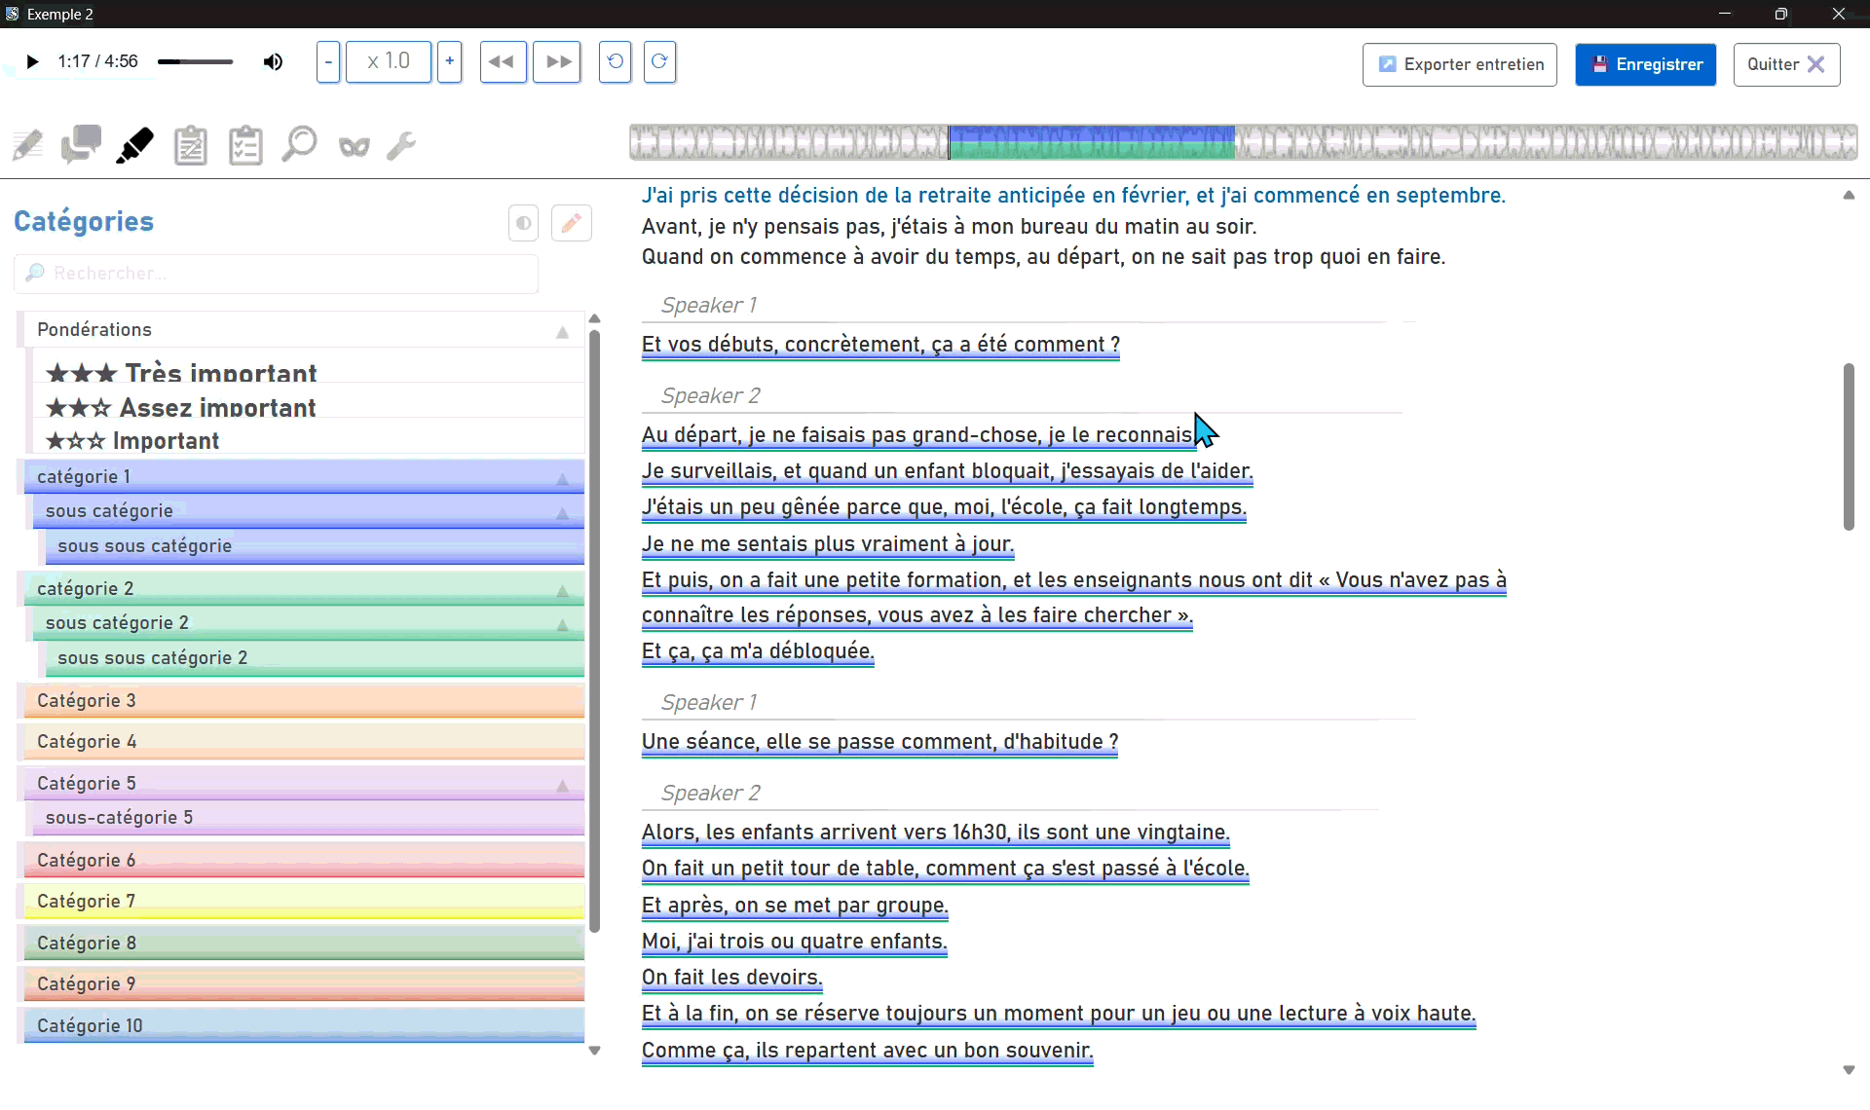1870x1110 pixels.
Task: Fast-forward with the double-right arrows
Action: (557, 62)
